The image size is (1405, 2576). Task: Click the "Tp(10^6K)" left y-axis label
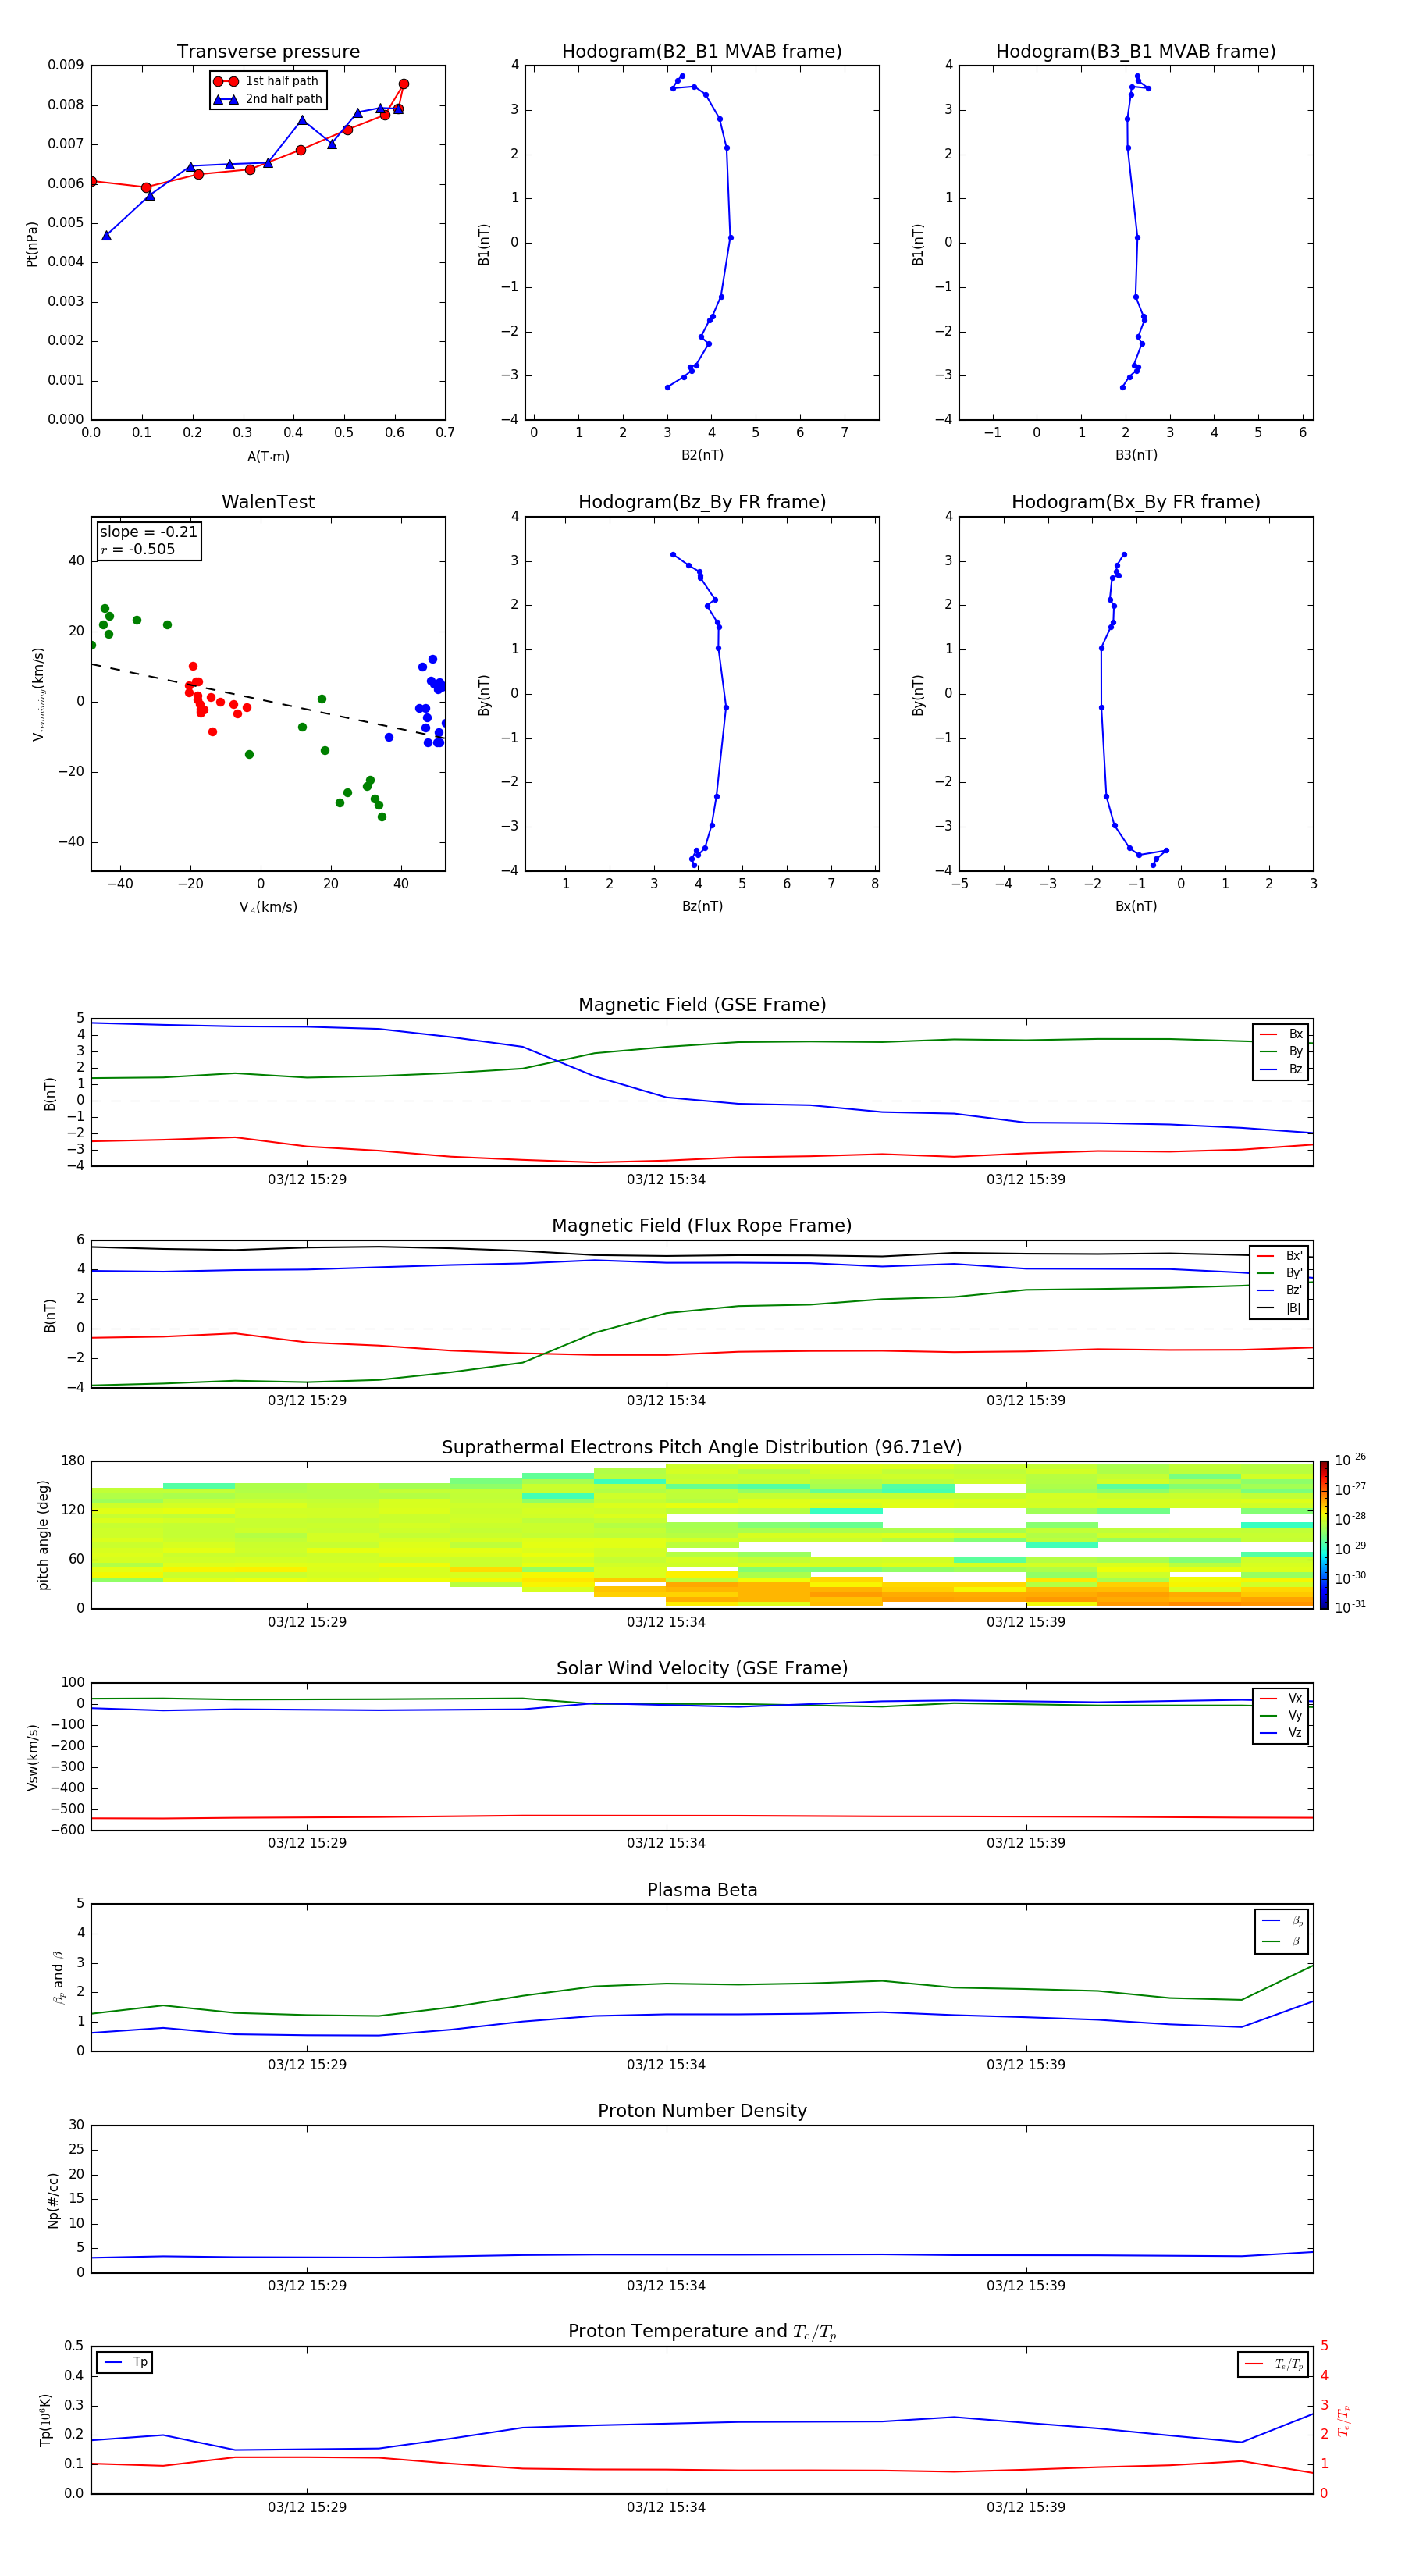45,2421
